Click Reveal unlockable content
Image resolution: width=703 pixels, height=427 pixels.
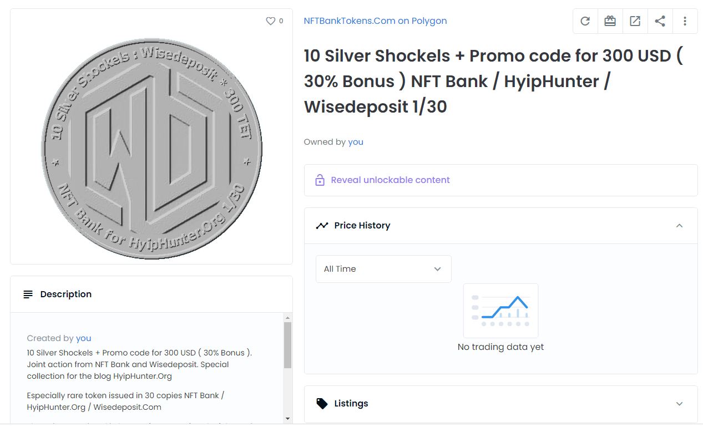pyautogui.click(x=390, y=180)
